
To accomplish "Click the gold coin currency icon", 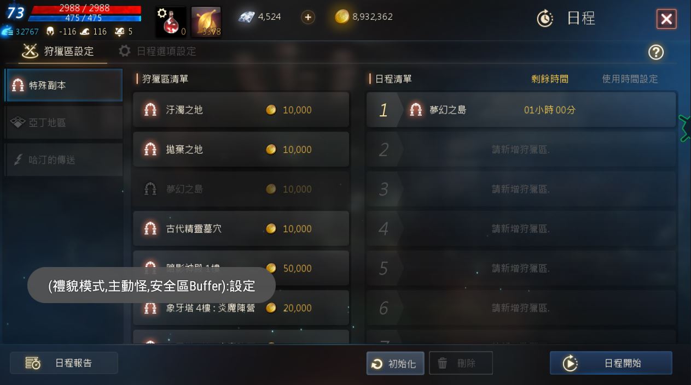I will click(x=342, y=17).
